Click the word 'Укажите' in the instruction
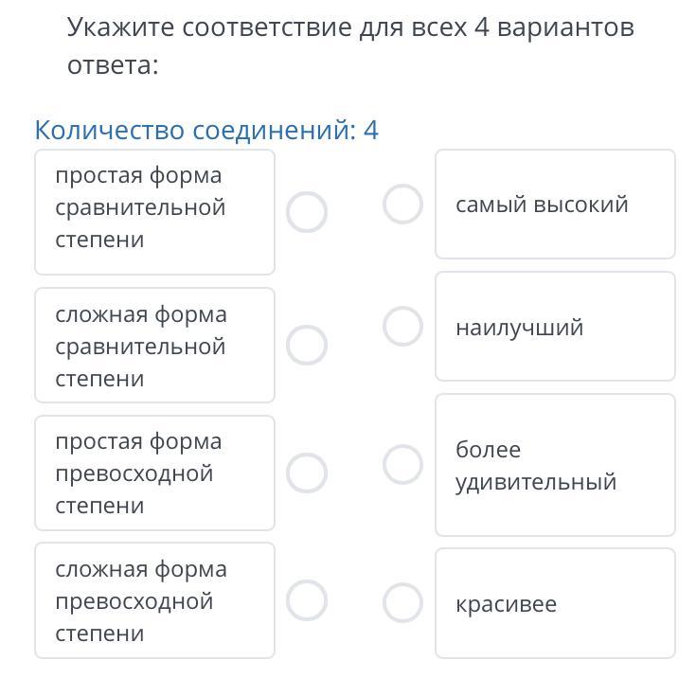Image resolution: width=696 pixels, height=696 pixels. pos(121,27)
